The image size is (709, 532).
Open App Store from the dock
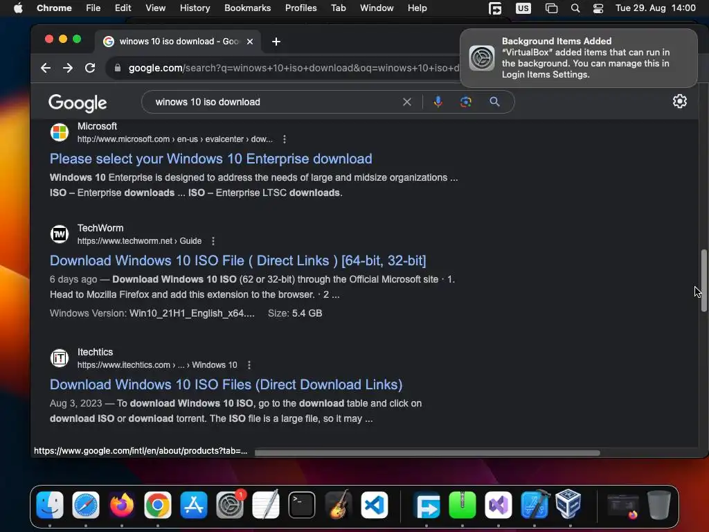coord(194,505)
